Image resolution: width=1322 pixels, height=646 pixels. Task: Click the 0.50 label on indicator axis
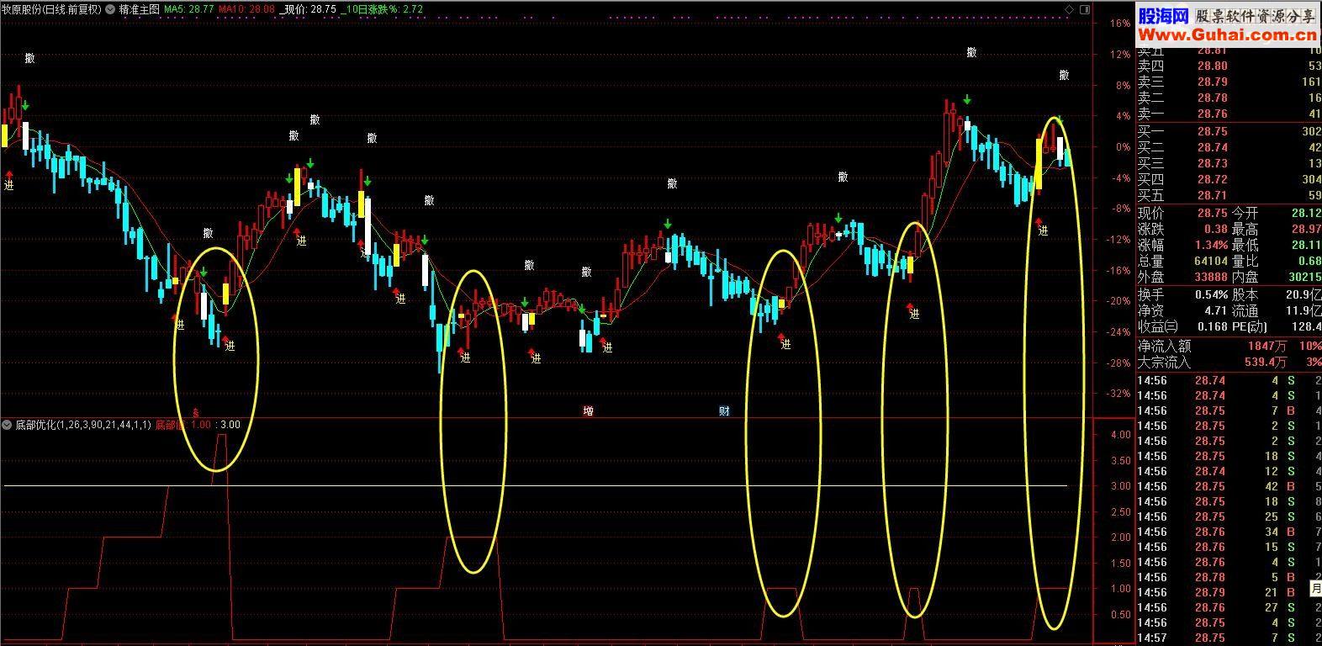1120,615
